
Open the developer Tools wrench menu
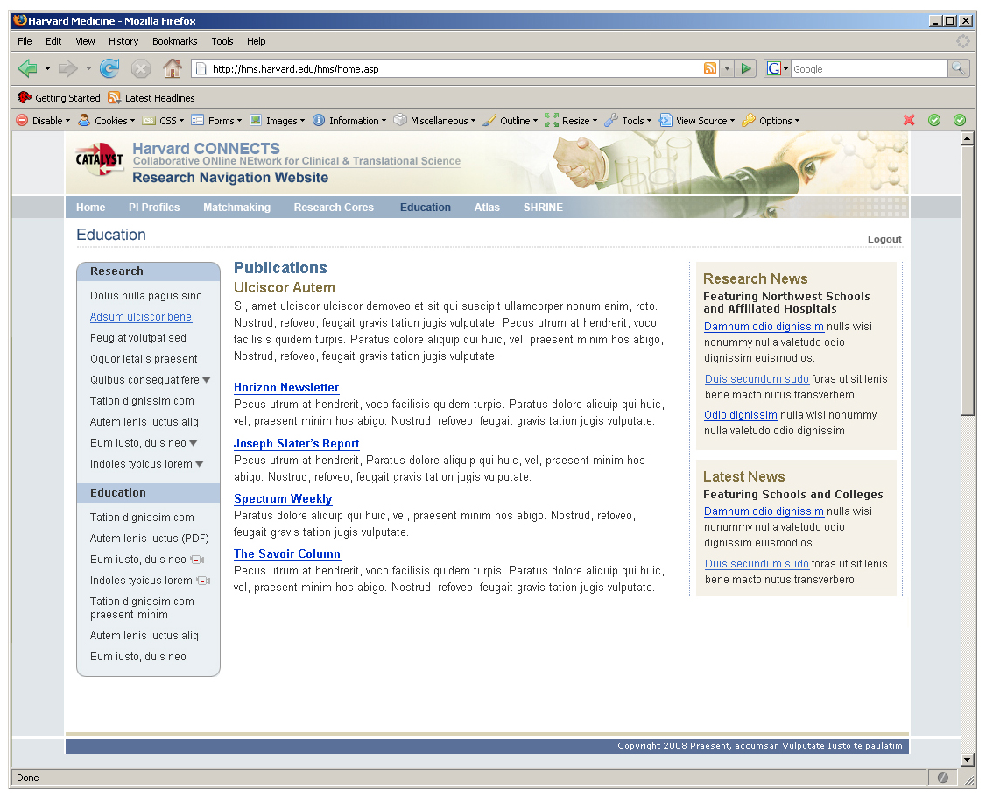(628, 120)
